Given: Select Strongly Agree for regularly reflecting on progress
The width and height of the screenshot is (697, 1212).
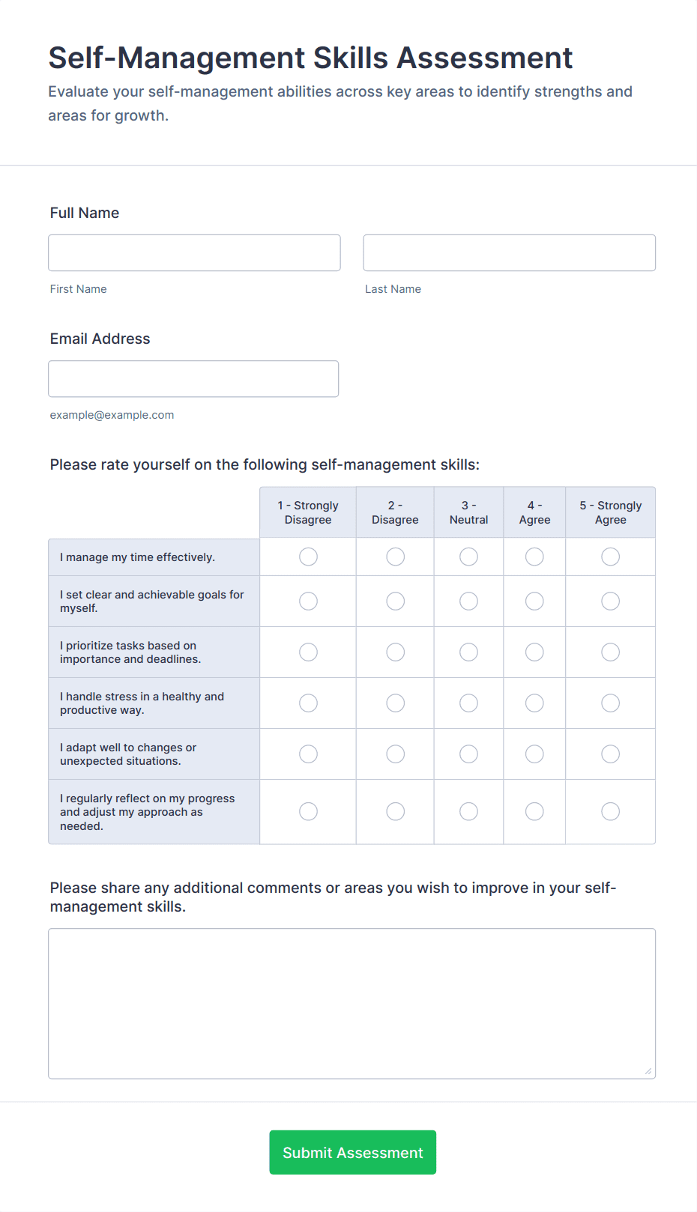Looking at the screenshot, I should click(x=609, y=811).
